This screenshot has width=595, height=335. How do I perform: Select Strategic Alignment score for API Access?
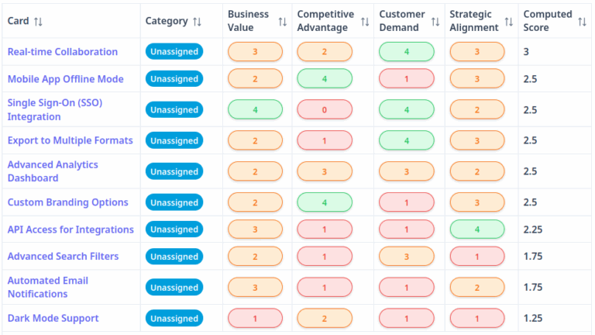coord(477,230)
